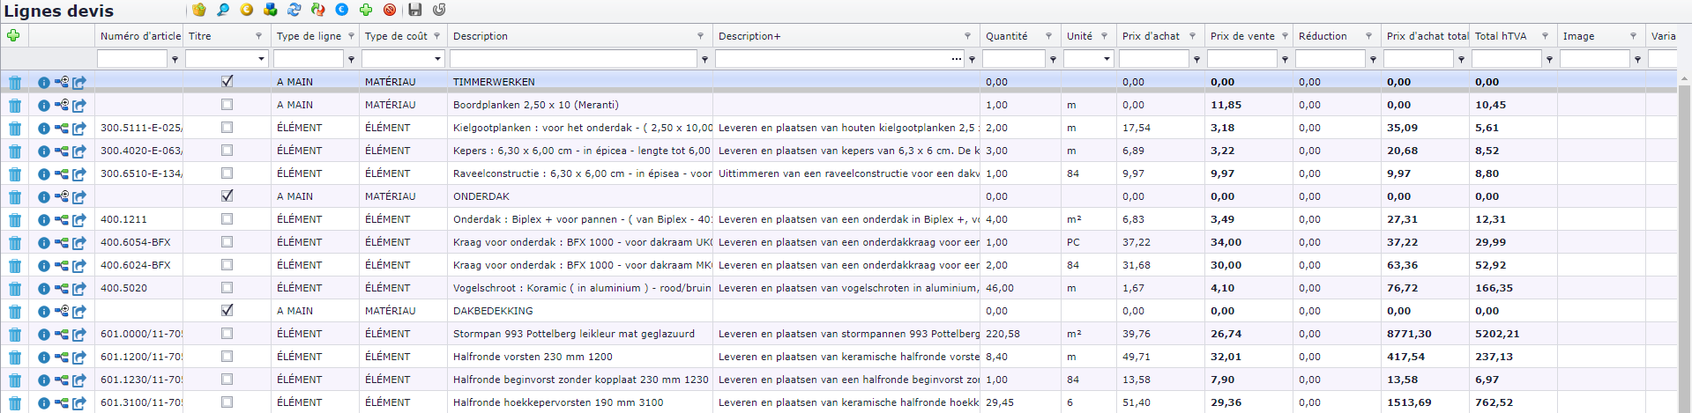Delete row 400.6024-BFX with trash icon
Image resolution: width=1692 pixels, height=413 pixels.
pyautogui.click(x=15, y=266)
